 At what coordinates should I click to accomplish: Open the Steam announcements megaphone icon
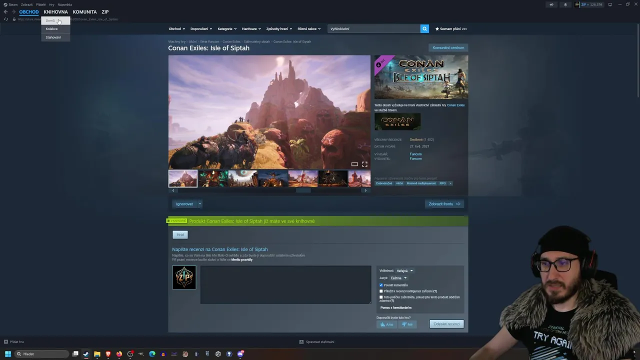coord(552,4)
